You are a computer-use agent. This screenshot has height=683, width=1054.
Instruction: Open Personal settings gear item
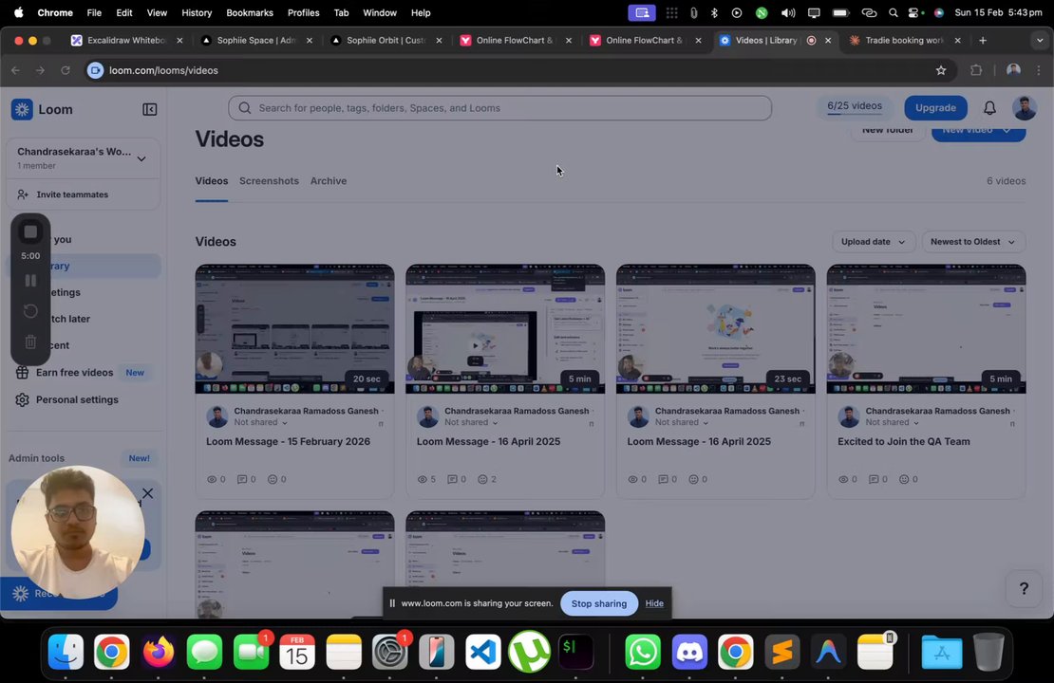click(67, 399)
